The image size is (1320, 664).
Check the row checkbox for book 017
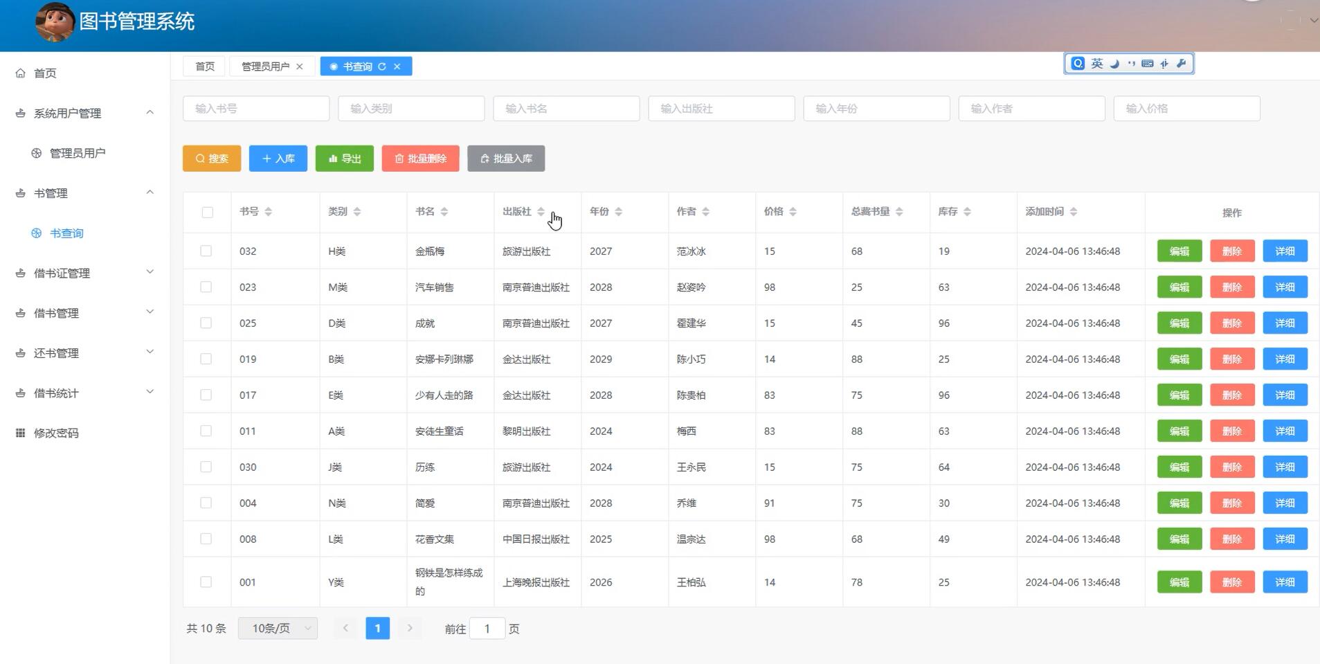pos(206,395)
